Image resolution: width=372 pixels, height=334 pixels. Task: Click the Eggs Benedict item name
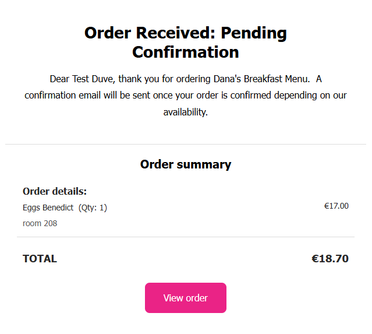(x=48, y=208)
